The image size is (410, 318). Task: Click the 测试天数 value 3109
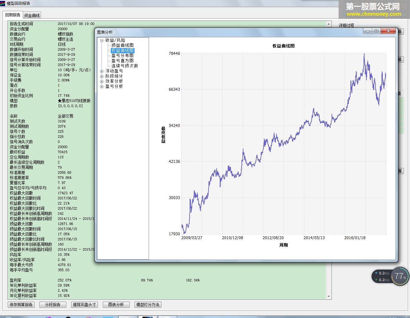61,121
